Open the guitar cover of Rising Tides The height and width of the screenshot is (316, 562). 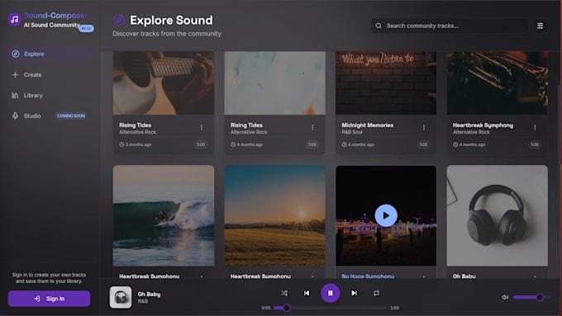[x=164, y=83]
